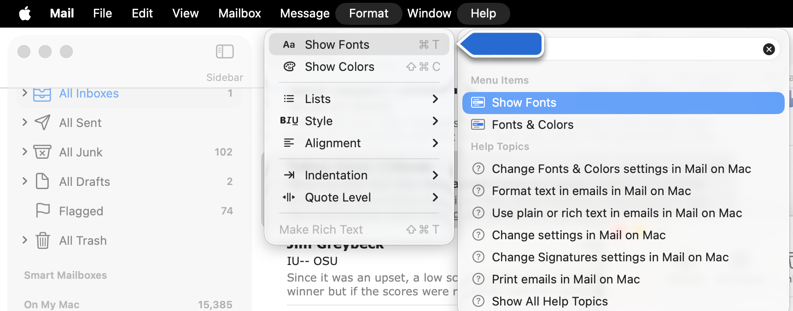Click the All Drafts document icon
793x311 pixels.
tap(42, 182)
